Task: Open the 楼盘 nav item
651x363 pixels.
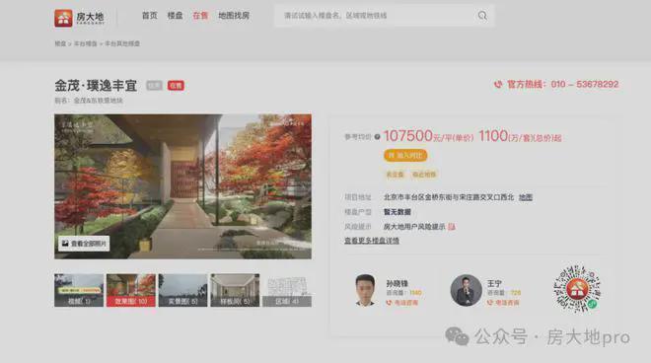Action: [175, 16]
